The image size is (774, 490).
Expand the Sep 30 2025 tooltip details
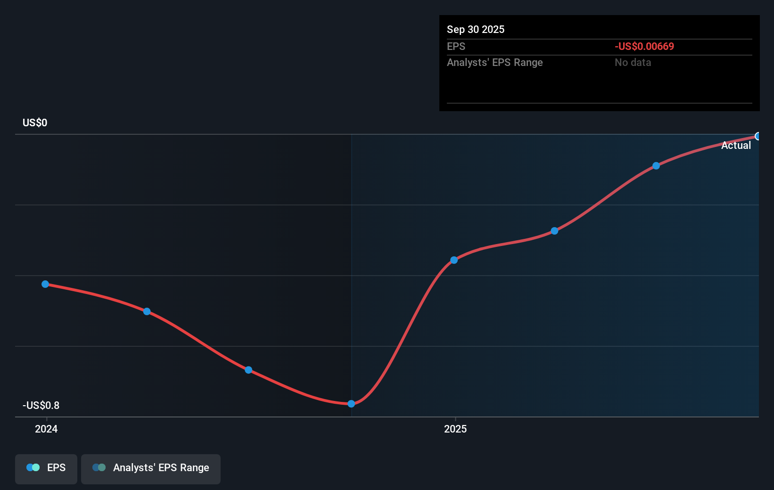(x=476, y=29)
